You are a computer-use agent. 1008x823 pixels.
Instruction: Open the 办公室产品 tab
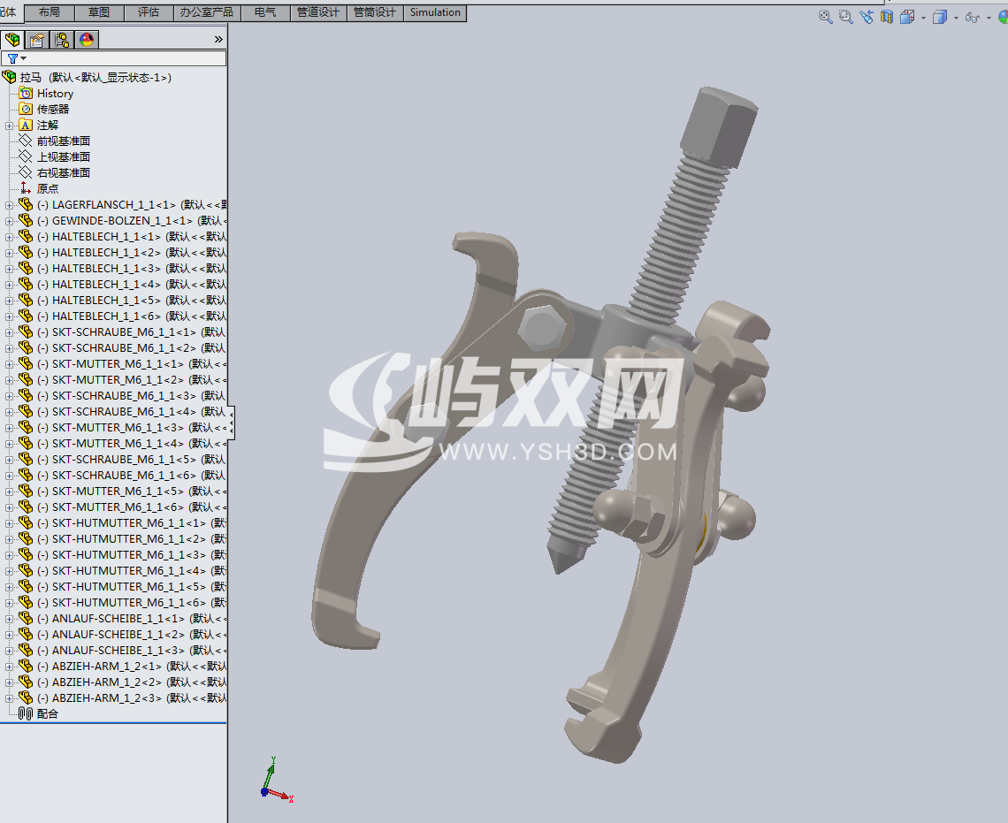point(207,12)
